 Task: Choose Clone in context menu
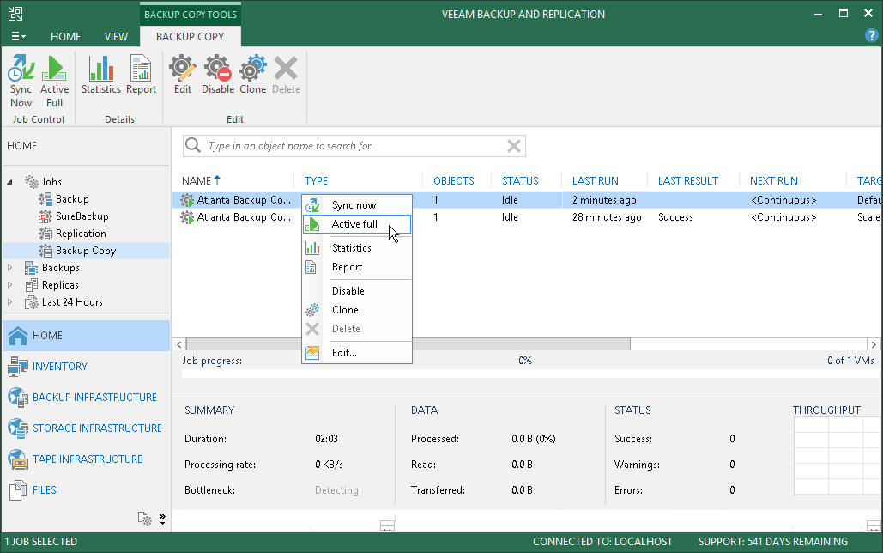(x=357, y=310)
